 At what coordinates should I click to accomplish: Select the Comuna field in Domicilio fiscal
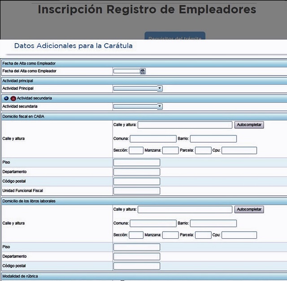pyautogui.click(x=153, y=139)
